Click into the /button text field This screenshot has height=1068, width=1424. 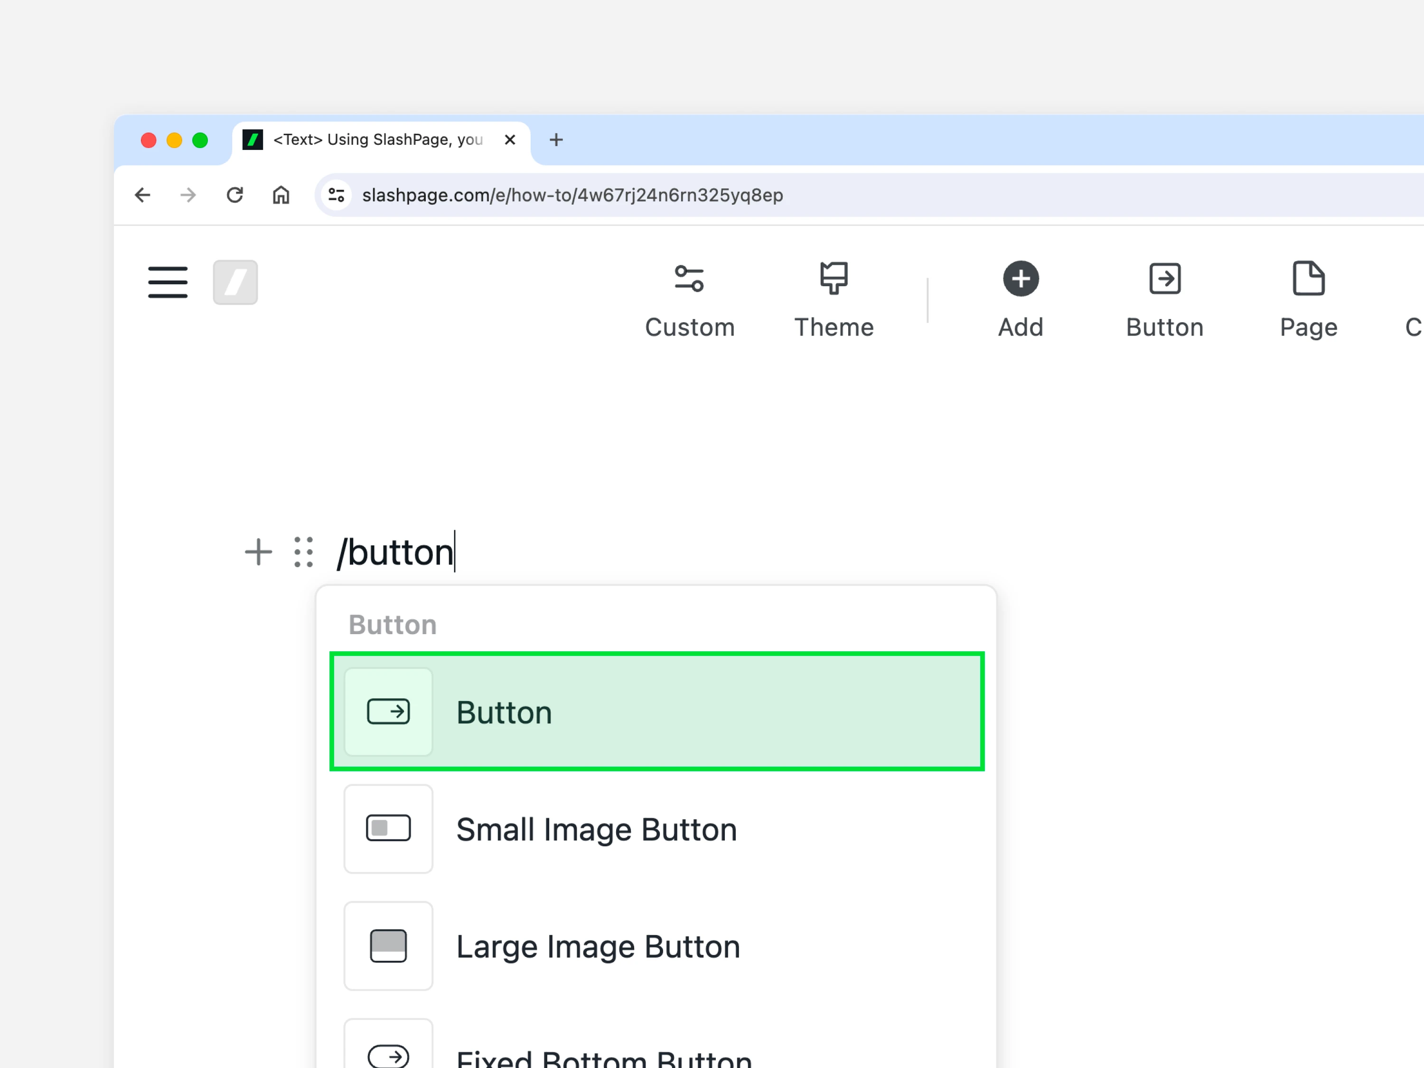pyautogui.click(x=395, y=552)
